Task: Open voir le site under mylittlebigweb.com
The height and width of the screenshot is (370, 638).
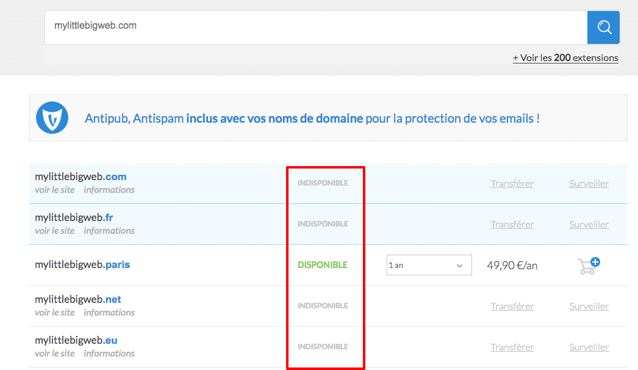Action: (55, 190)
